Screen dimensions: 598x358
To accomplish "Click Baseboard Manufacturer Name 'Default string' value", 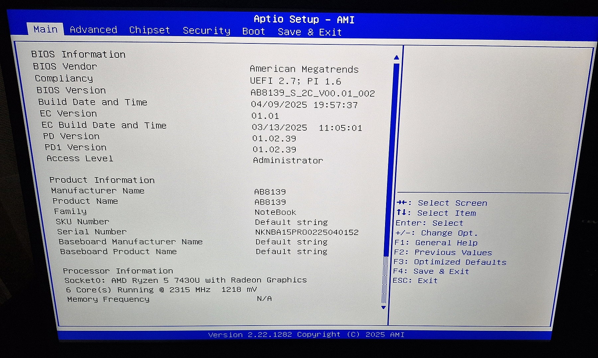I will (291, 242).
